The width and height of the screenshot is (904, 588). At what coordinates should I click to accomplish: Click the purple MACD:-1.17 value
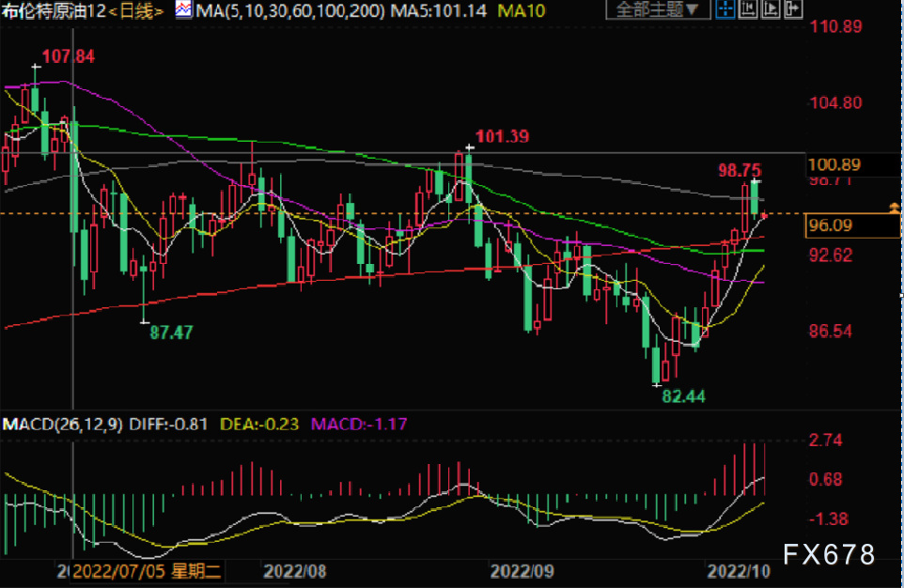pos(359,425)
